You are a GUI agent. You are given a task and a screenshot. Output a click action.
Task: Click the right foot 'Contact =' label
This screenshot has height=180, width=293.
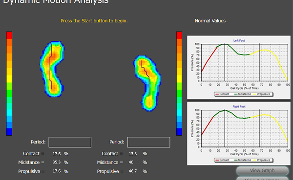112,154
